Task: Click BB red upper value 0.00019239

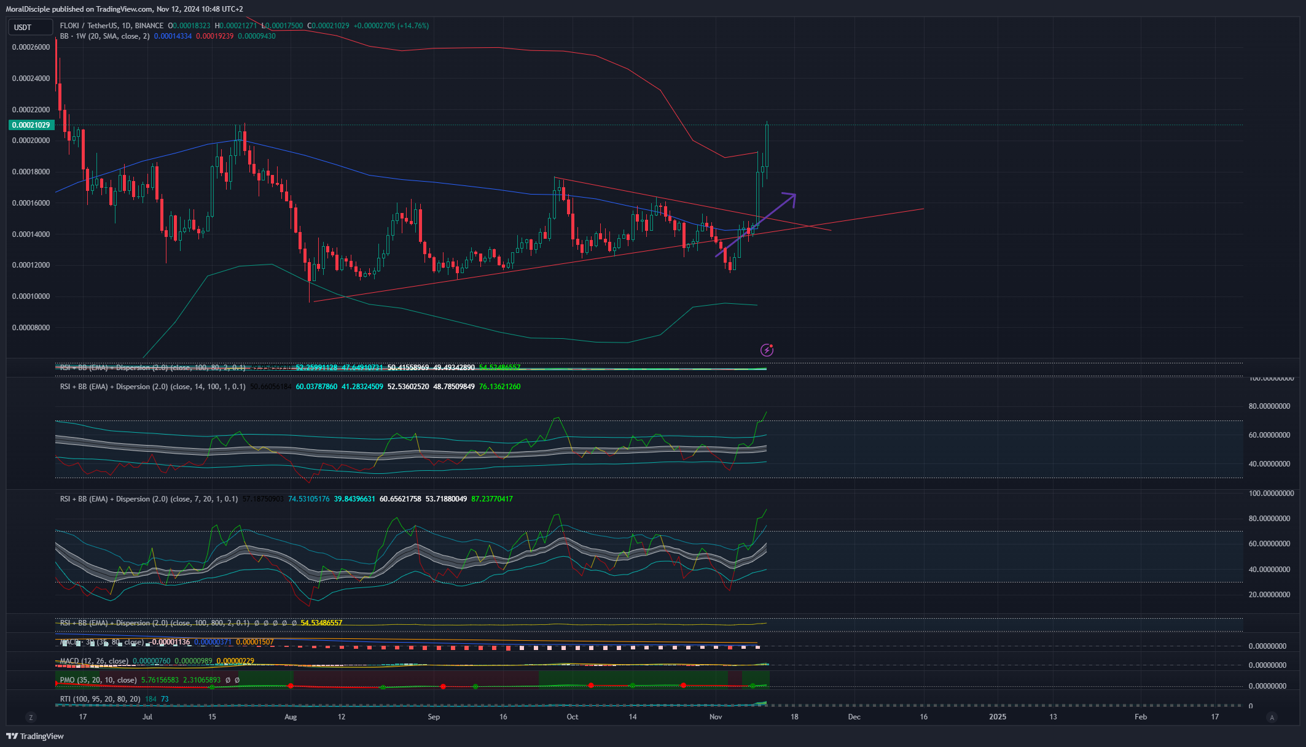Action: coord(214,36)
